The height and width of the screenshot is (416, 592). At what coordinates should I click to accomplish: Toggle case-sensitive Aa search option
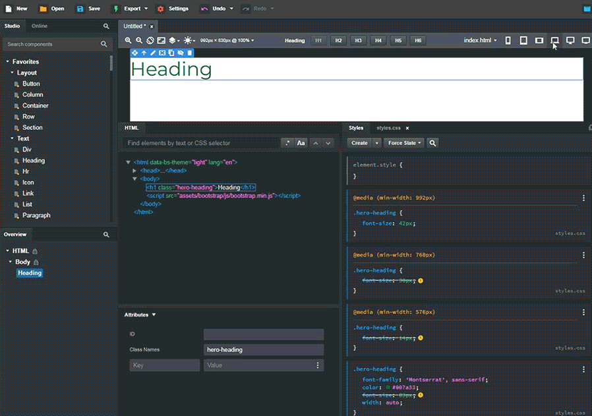click(301, 143)
